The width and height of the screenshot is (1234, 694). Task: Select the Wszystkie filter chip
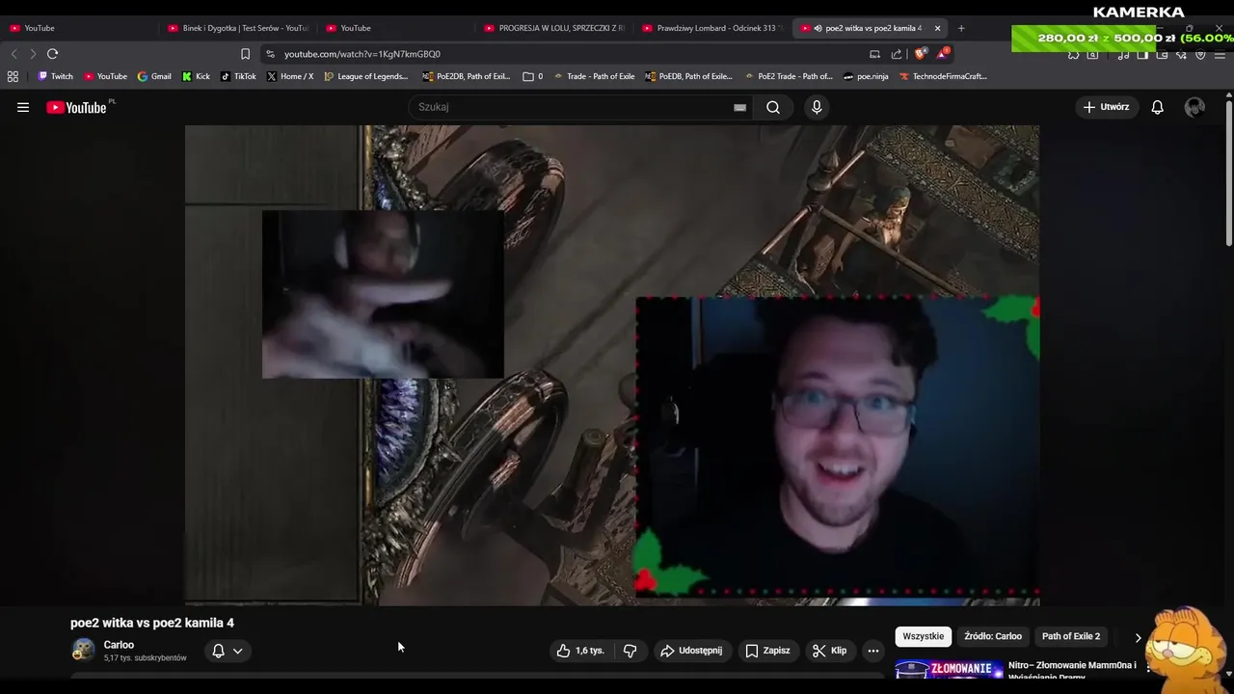tap(923, 636)
